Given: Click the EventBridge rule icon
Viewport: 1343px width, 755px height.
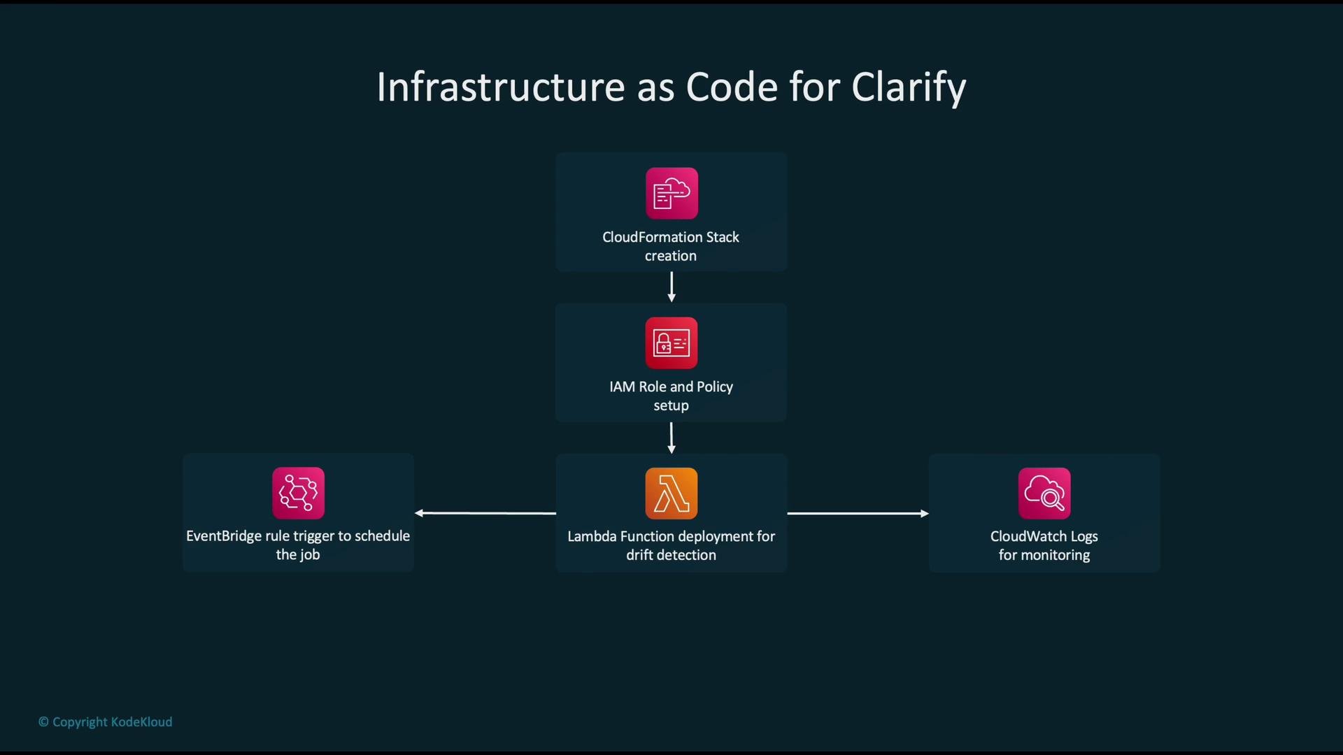Looking at the screenshot, I should (298, 493).
